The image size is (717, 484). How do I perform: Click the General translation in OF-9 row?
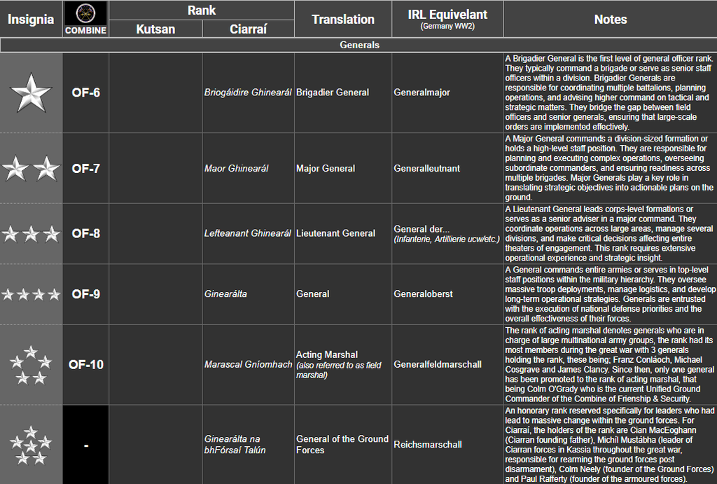point(343,294)
